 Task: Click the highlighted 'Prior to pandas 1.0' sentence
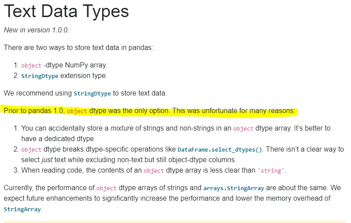150,111
